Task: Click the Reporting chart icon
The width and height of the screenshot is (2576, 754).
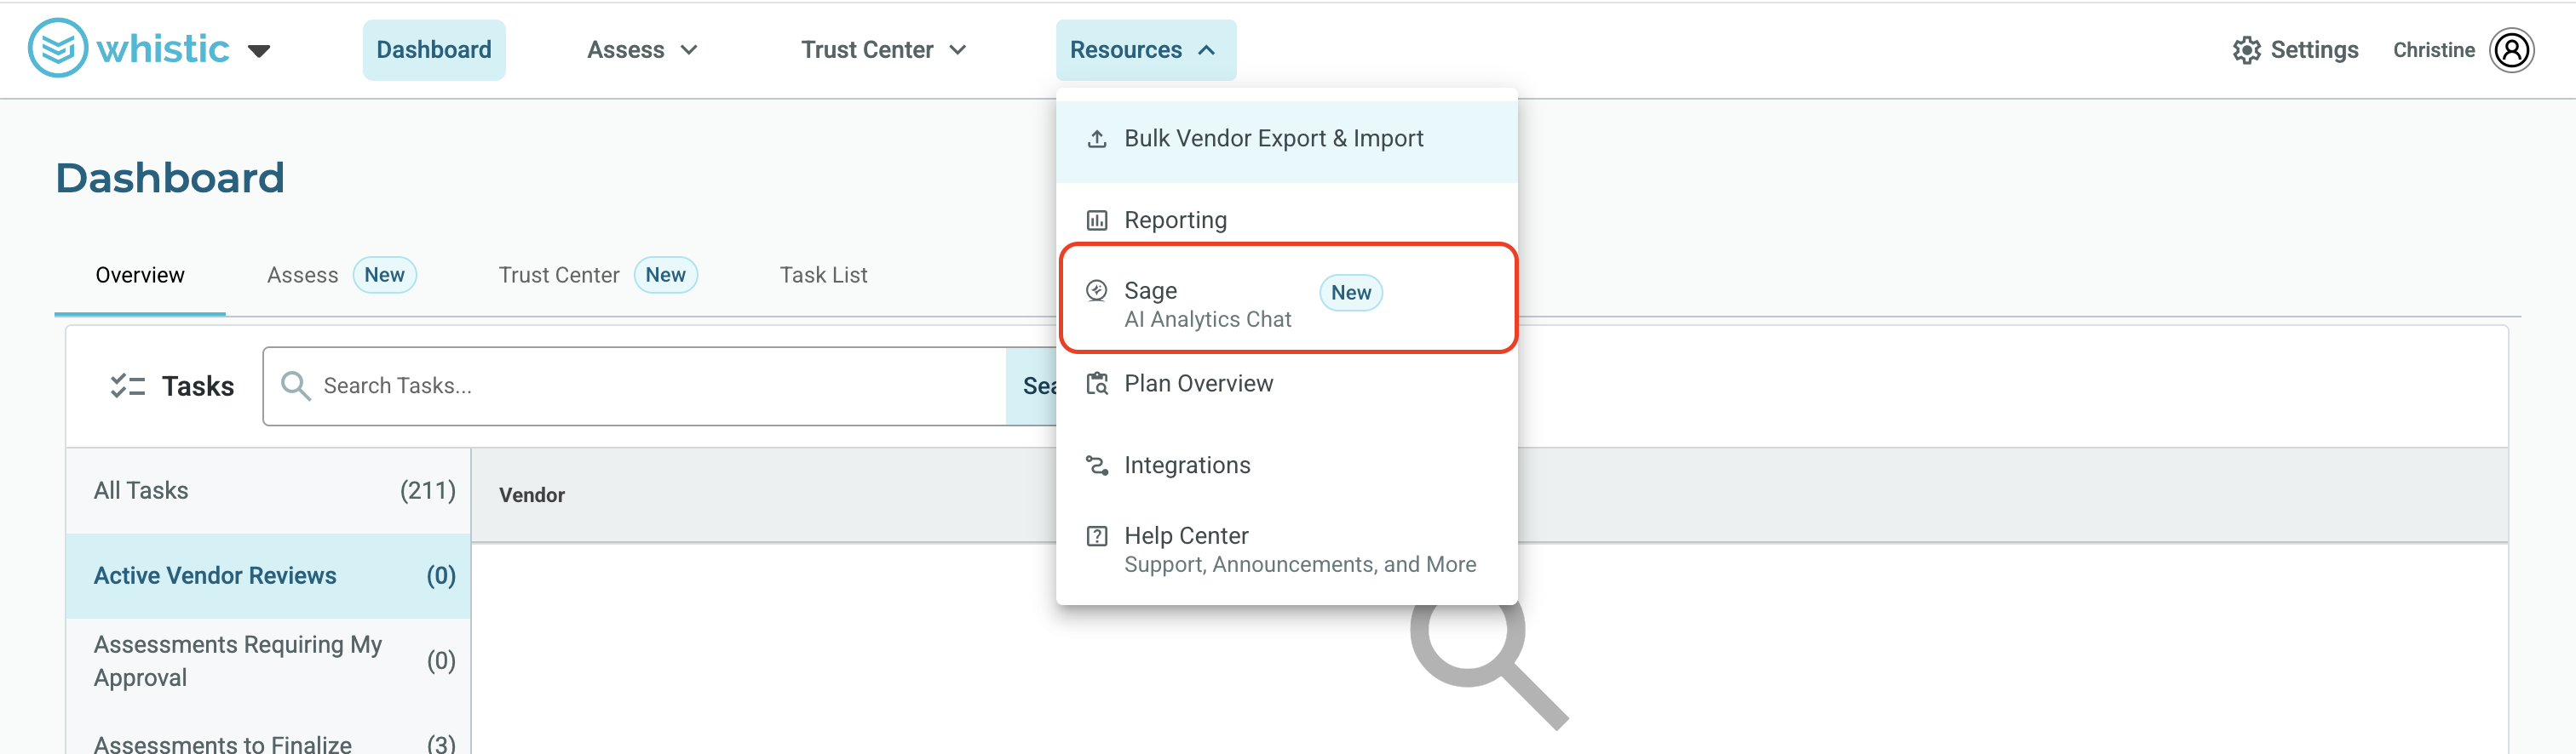Action: (x=1097, y=220)
